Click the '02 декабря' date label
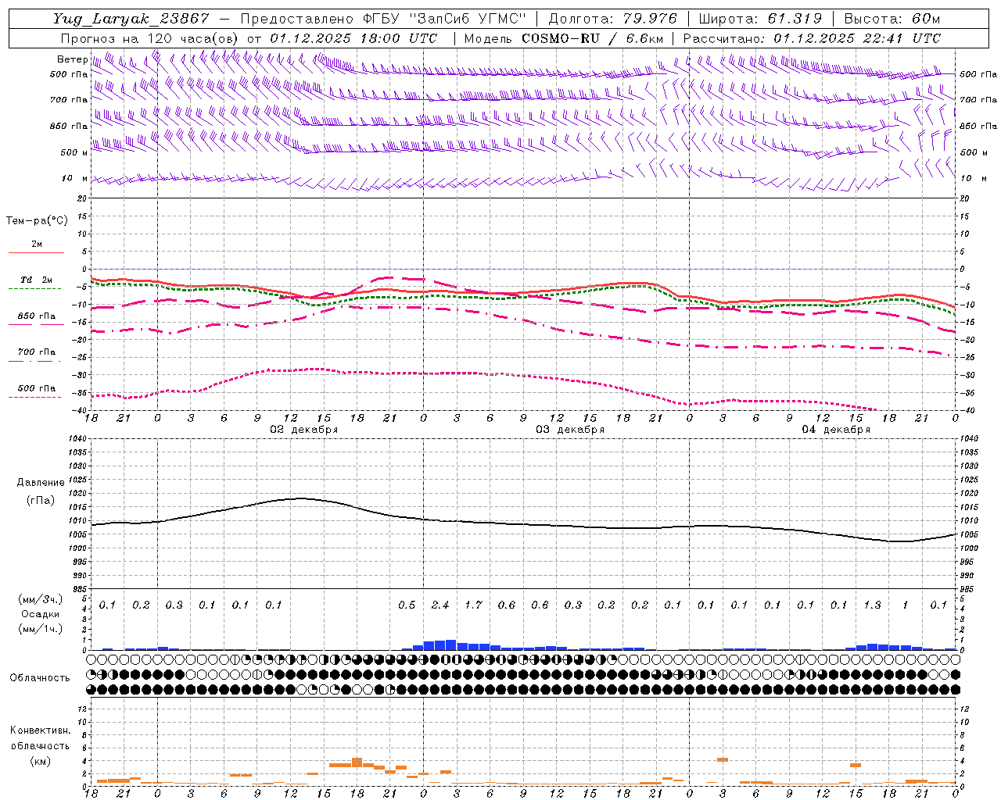1001x800 pixels. (304, 430)
